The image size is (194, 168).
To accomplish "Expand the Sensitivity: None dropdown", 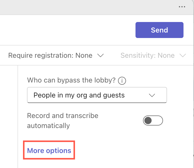I will [x=153, y=55].
